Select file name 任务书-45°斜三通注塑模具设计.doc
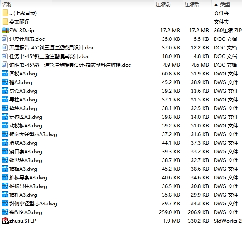Viewport: 242px width, 228px height. tap(49, 56)
